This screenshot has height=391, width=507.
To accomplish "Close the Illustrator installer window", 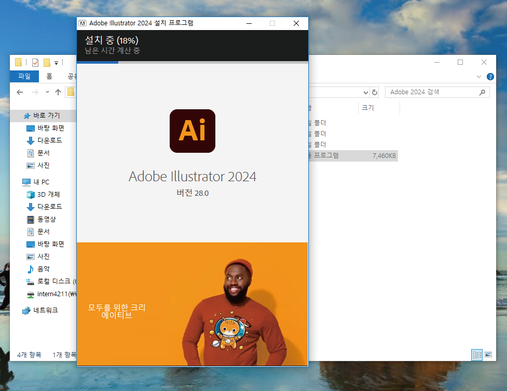I will 296,23.
